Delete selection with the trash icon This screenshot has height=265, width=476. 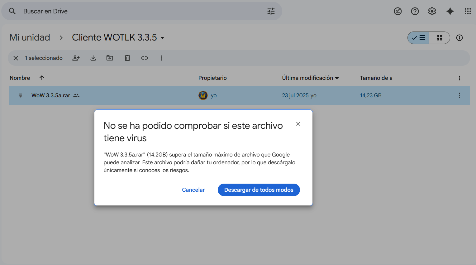(x=127, y=58)
